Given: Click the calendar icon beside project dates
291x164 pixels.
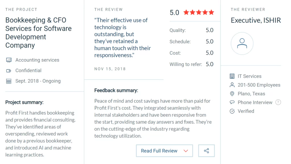Looking at the screenshot, I should click(9, 81).
